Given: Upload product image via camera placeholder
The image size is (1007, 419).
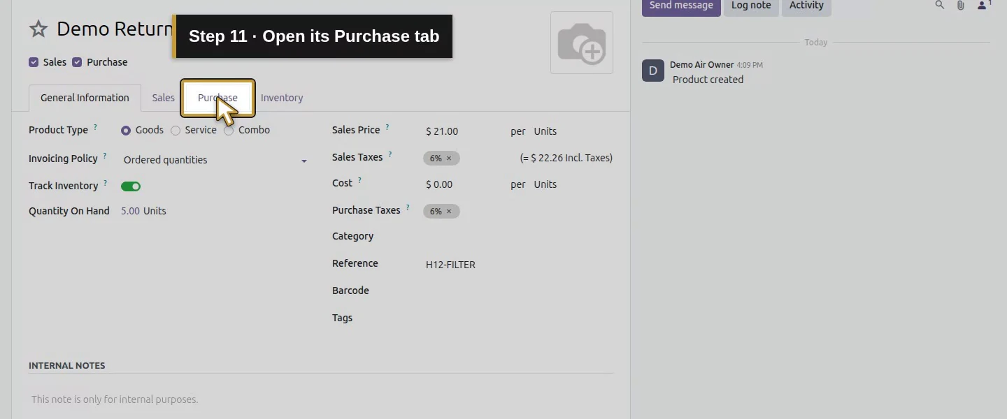Looking at the screenshot, I should (x=582, y=43).
